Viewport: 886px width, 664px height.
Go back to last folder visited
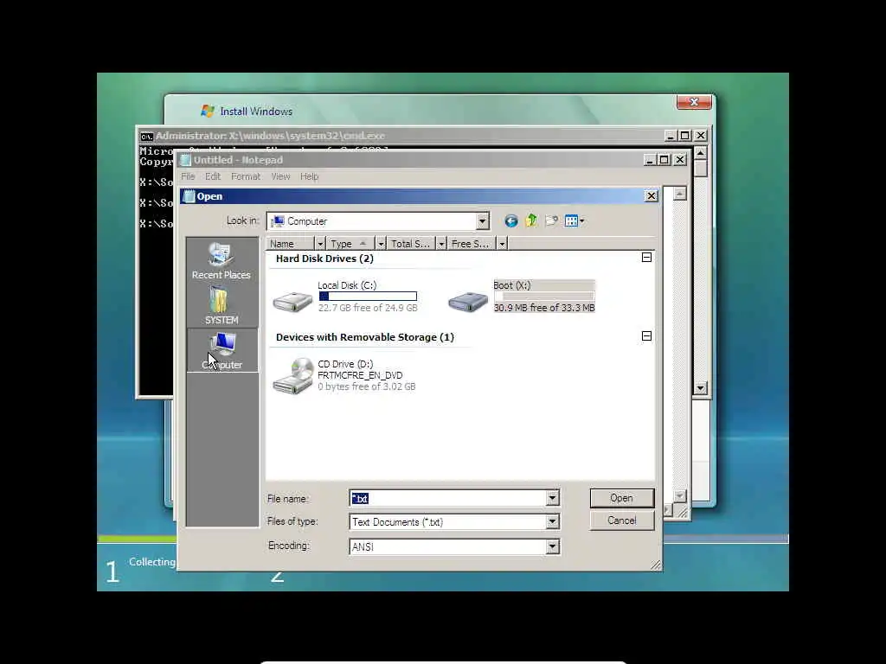pyautogui.click(x=510, y=221)
